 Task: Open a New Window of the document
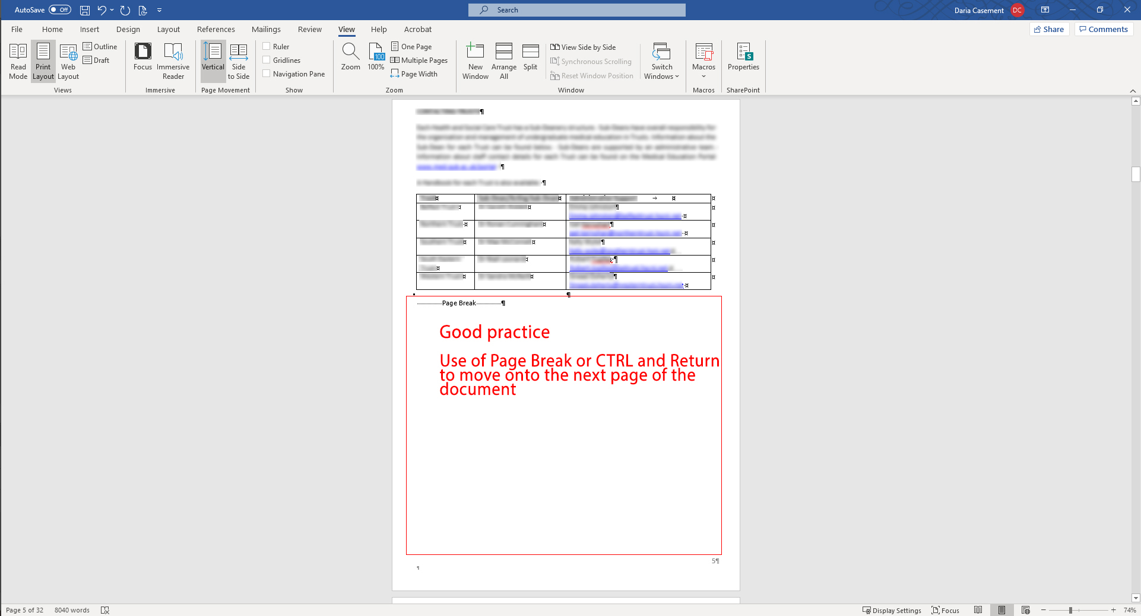tap(475, 60)
